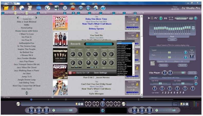Select Room-Nice Drums preset
This screenshot has height=116, width=203.
pyautogui.click(x=123, y=59)
